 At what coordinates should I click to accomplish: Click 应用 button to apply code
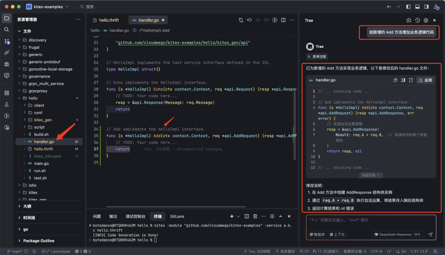tap(426, 80)
